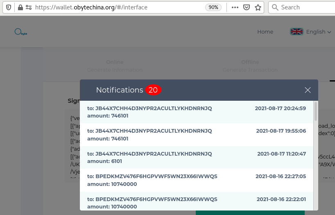Click the Notifications dialog title

pos(120,90)
